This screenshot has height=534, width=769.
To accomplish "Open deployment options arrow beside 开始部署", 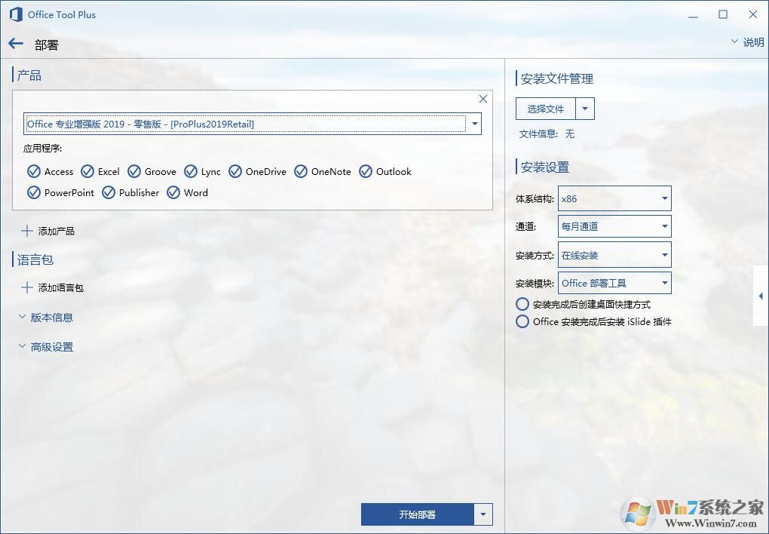I will point(483,514).
